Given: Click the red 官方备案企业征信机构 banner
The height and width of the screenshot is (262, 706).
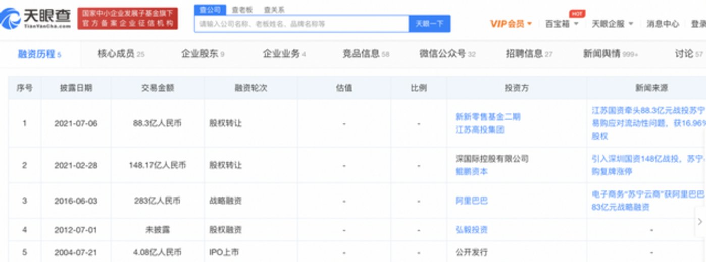Looking at the screenshot, I should pyautogui.click(x=128, y=18).
